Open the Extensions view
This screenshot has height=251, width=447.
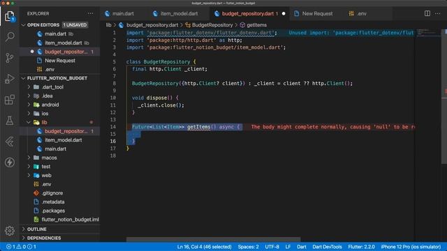tap(10, 100)
